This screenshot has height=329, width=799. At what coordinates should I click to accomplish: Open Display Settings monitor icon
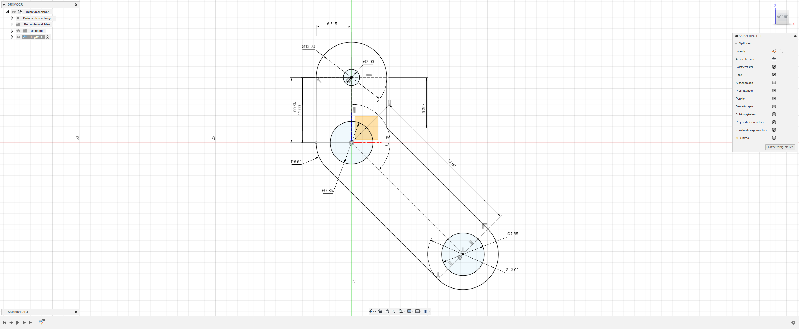coord(409,311)
